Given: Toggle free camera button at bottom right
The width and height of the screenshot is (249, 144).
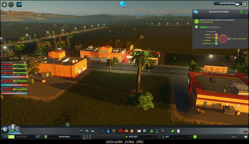Looking at the screenshot, I should pos(246,137).
